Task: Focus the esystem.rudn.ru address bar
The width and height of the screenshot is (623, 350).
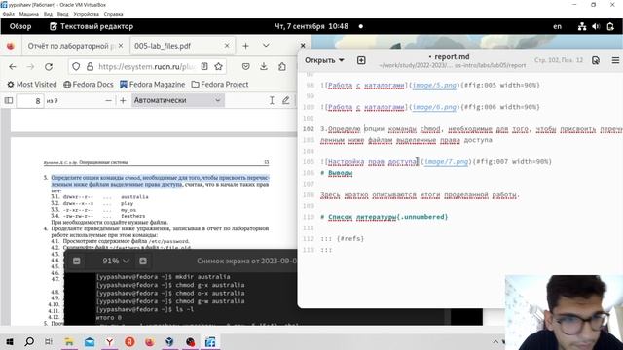Action: (146, 67)
